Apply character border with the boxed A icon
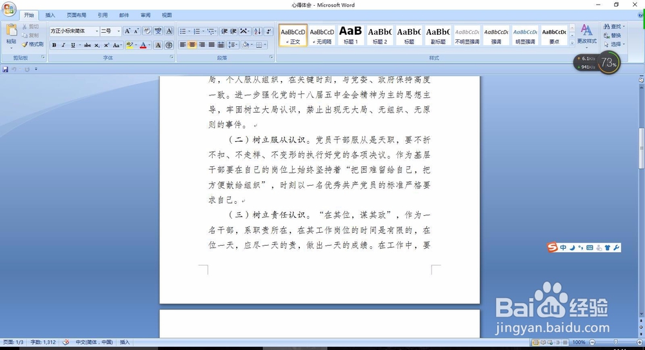 pos(169,31)
